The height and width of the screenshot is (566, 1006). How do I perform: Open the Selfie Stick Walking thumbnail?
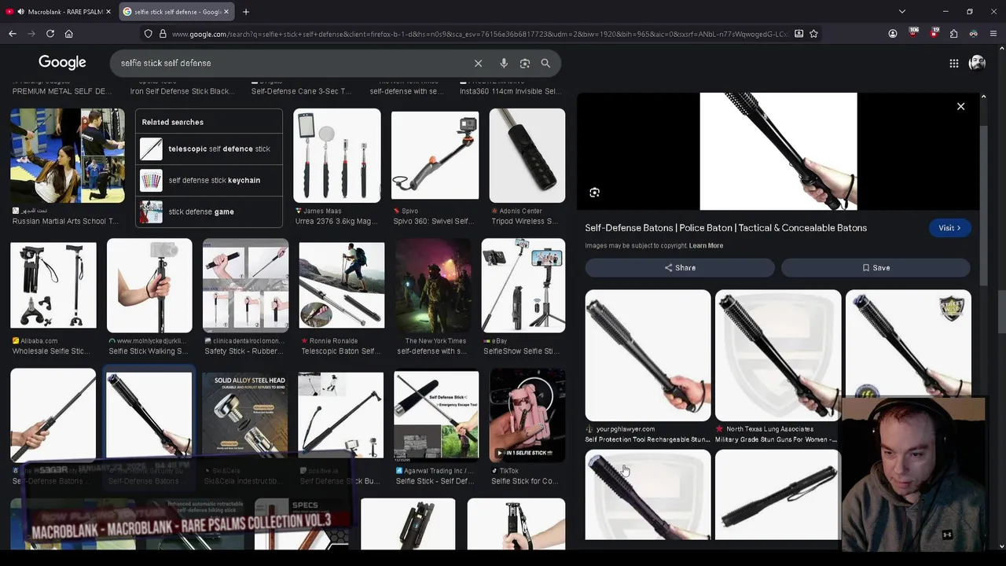tap(149, 285)
